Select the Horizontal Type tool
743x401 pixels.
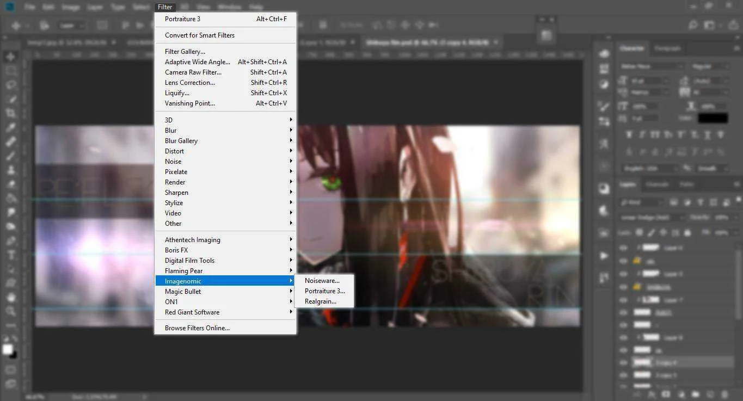point(10,255)
